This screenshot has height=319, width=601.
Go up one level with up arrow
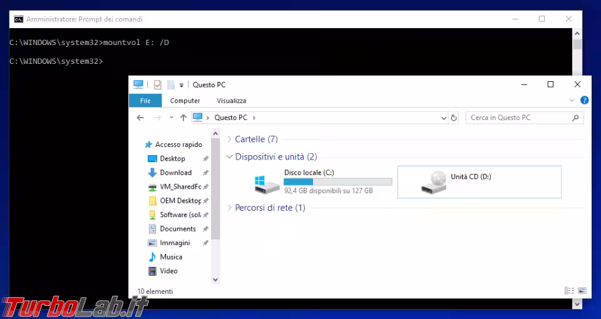183,118
